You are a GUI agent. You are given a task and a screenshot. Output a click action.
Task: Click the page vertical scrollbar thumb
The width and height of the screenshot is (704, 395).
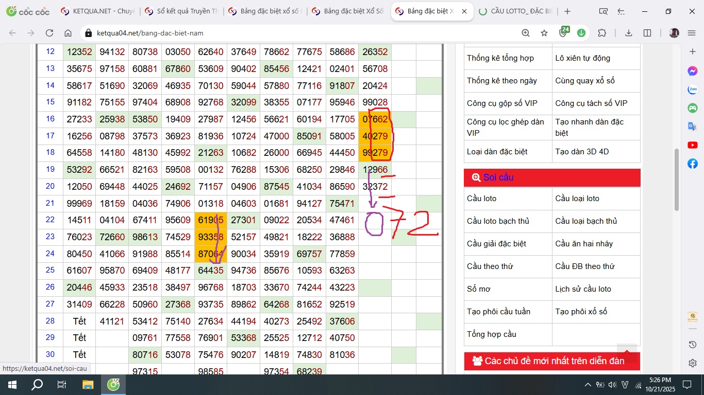click(x=677, y=180)
